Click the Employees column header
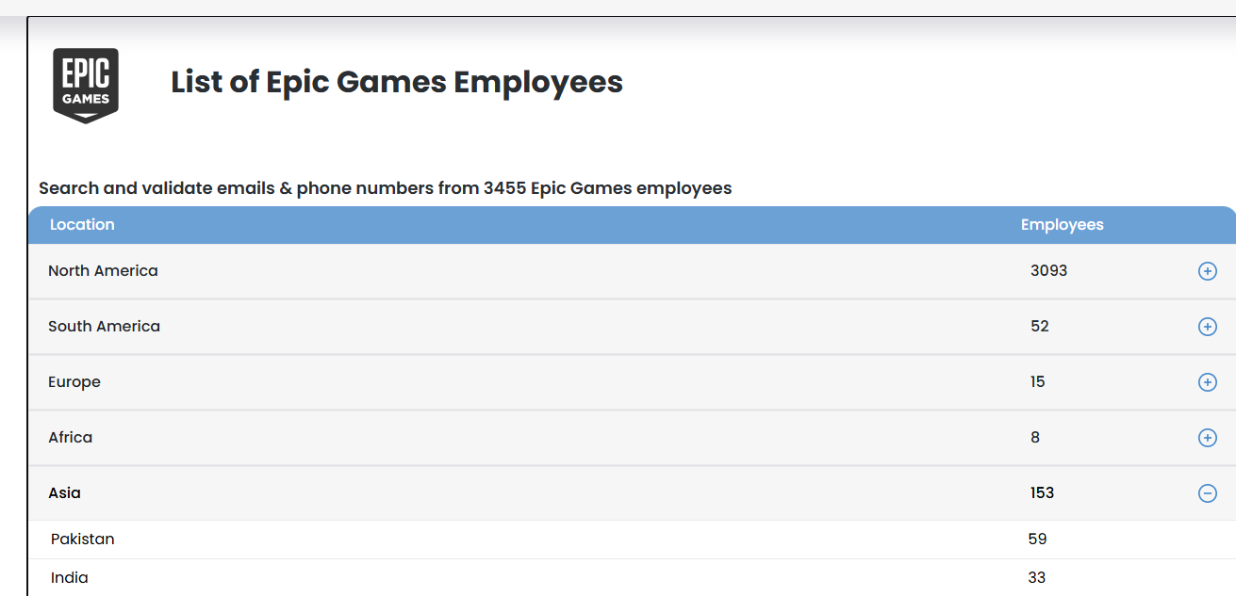1236x596 pixels. pos(1062,225)
